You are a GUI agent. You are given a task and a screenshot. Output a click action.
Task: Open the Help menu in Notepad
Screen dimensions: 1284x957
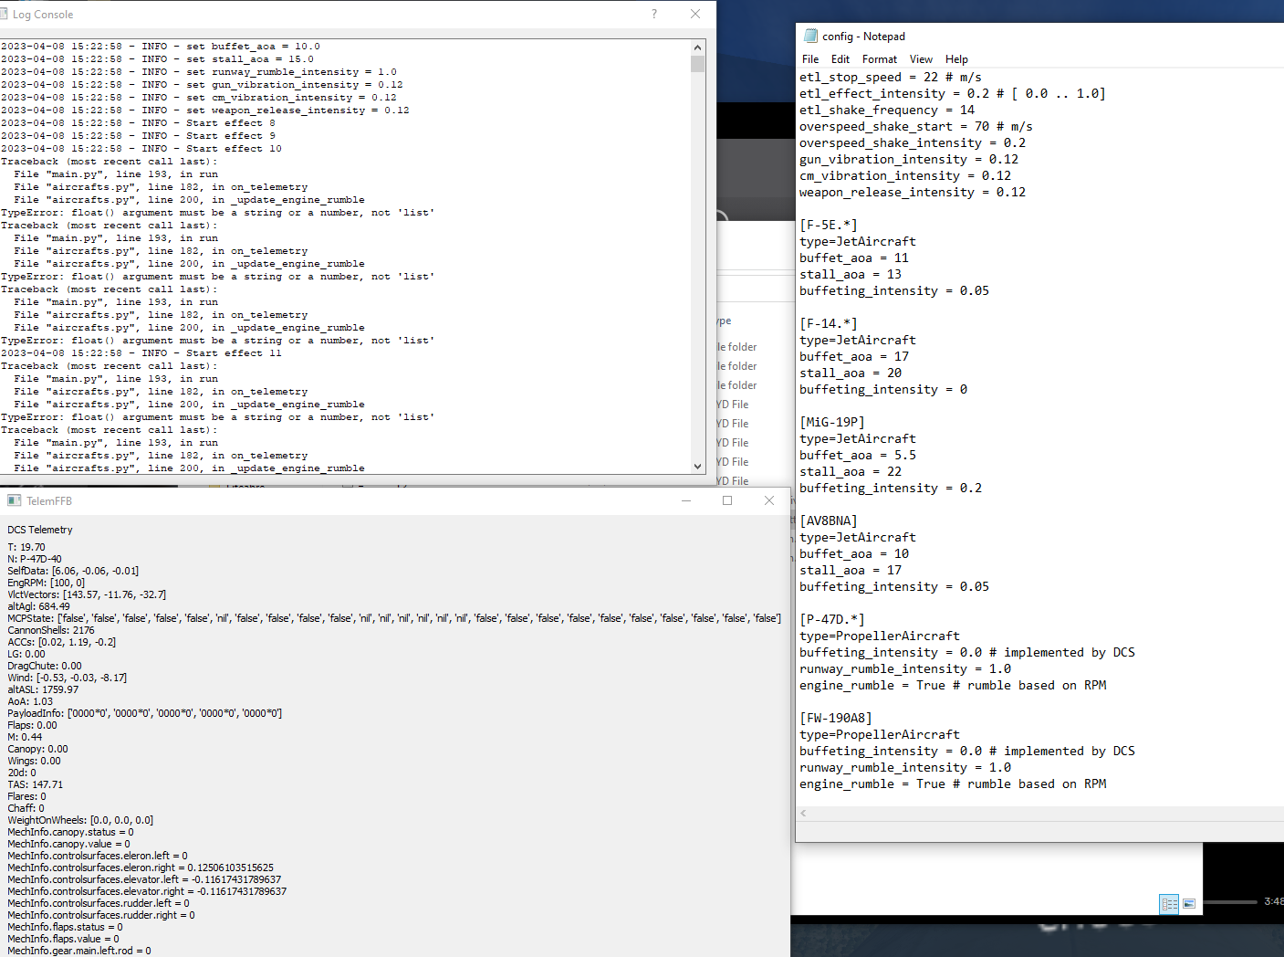[956, 59]
